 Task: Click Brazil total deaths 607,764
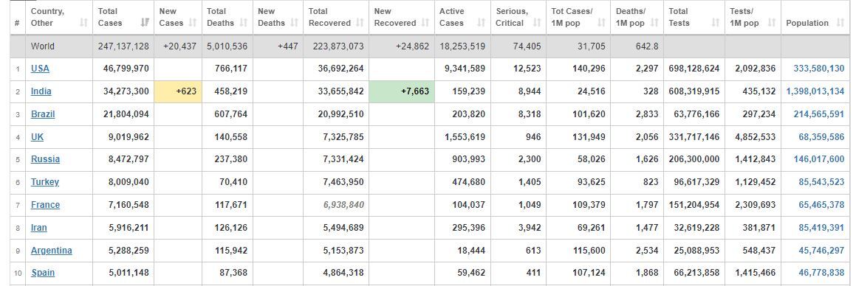coord(232,114)
